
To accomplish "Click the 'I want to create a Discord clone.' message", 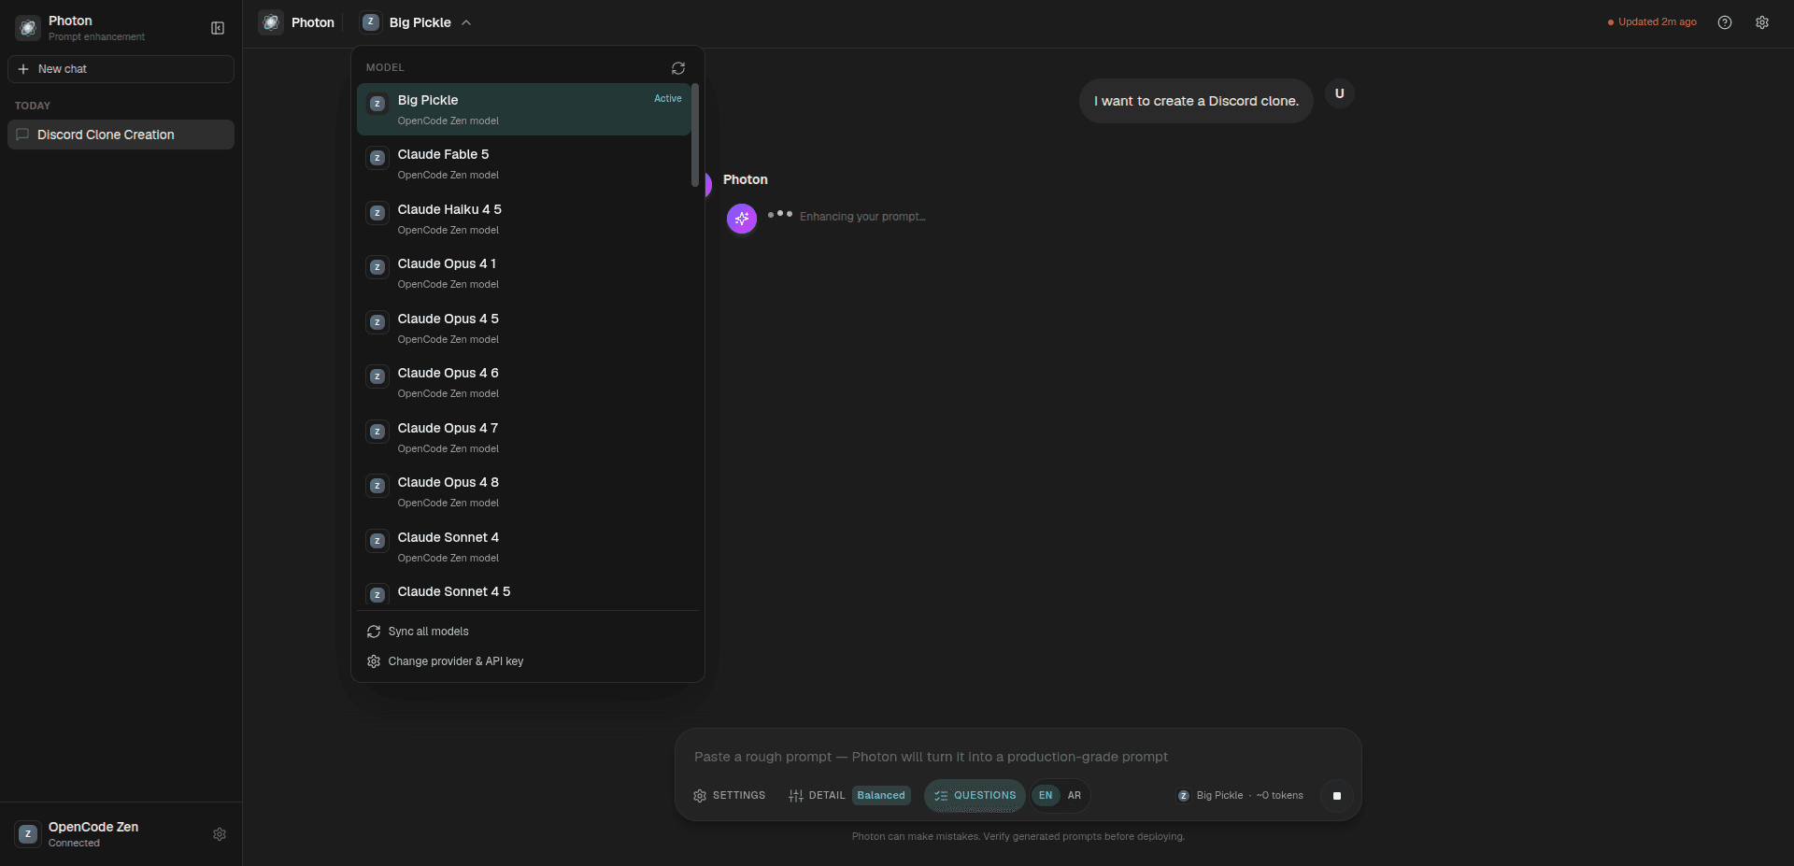I will [1196, 101].
